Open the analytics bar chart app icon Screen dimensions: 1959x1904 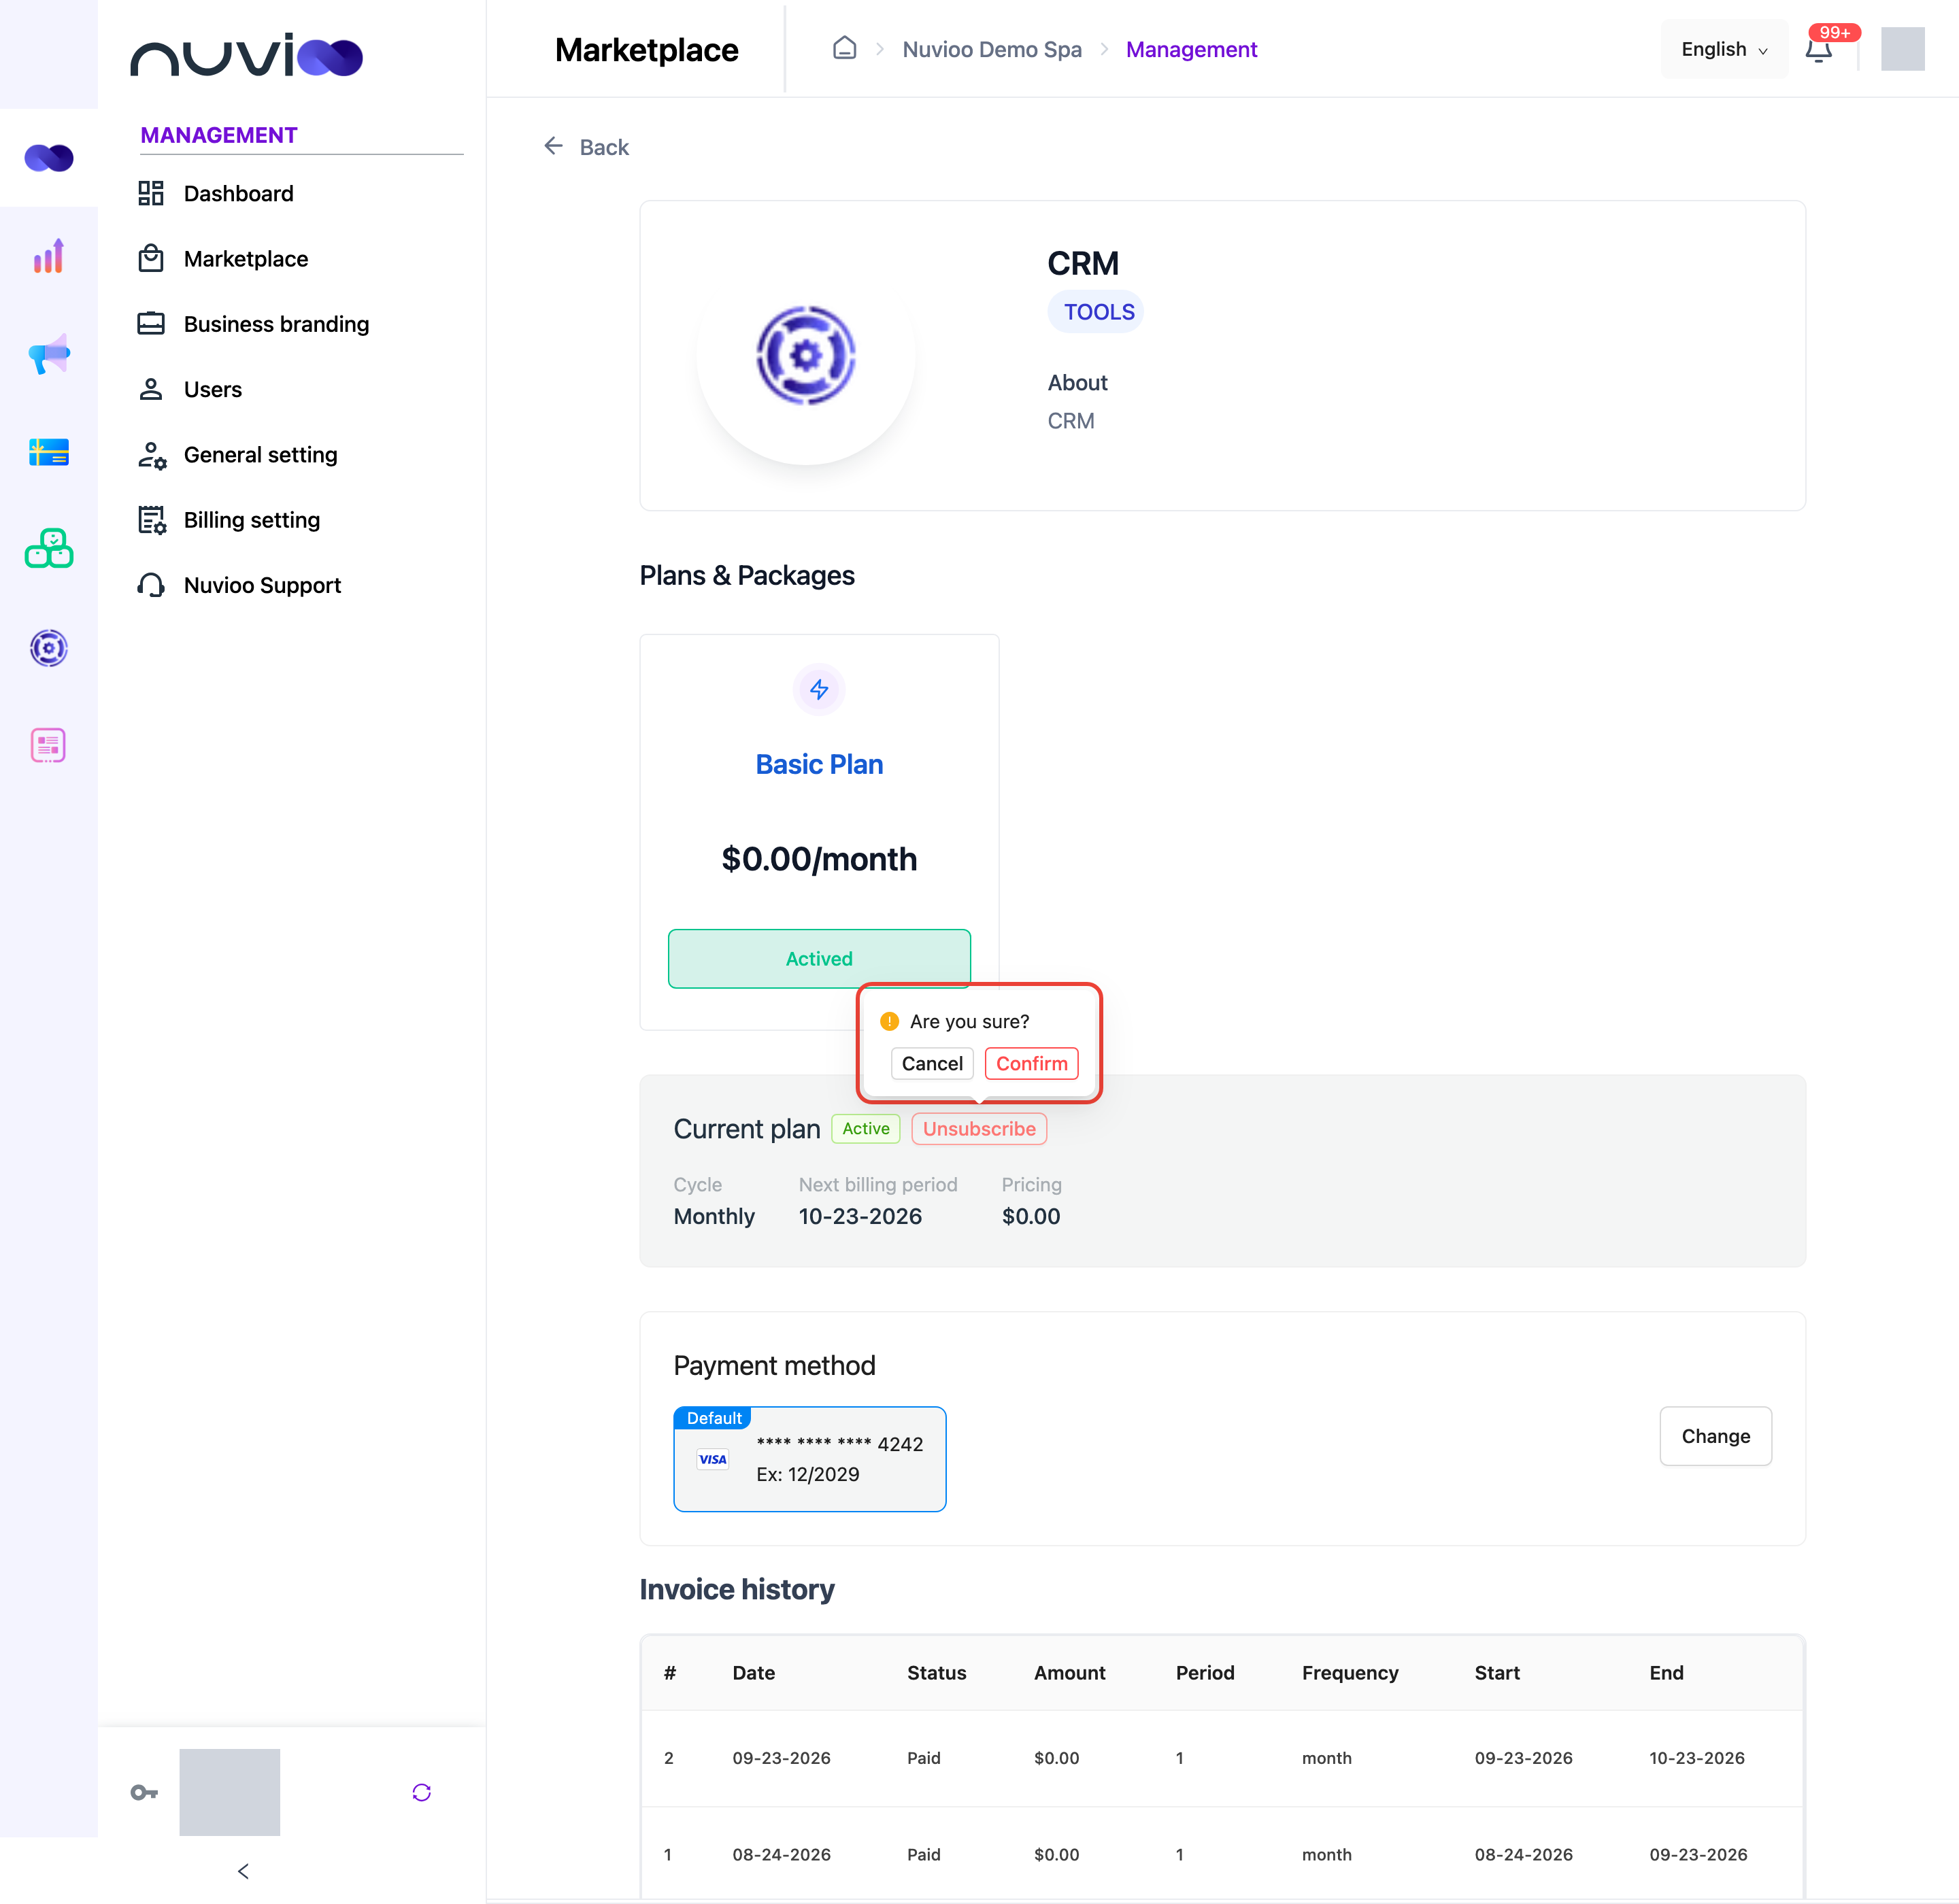pos(49,256)
